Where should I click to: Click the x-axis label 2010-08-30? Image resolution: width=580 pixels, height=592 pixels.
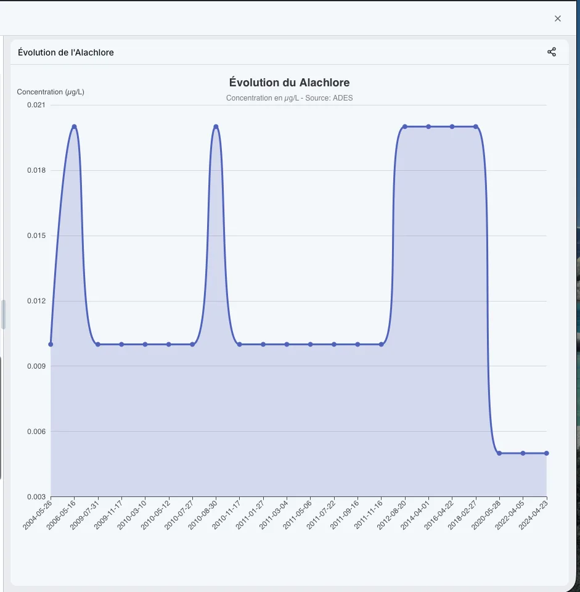202,516
